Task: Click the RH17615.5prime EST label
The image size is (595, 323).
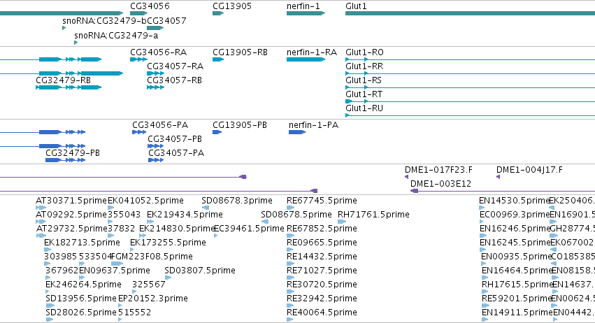Action: [517, 285]
